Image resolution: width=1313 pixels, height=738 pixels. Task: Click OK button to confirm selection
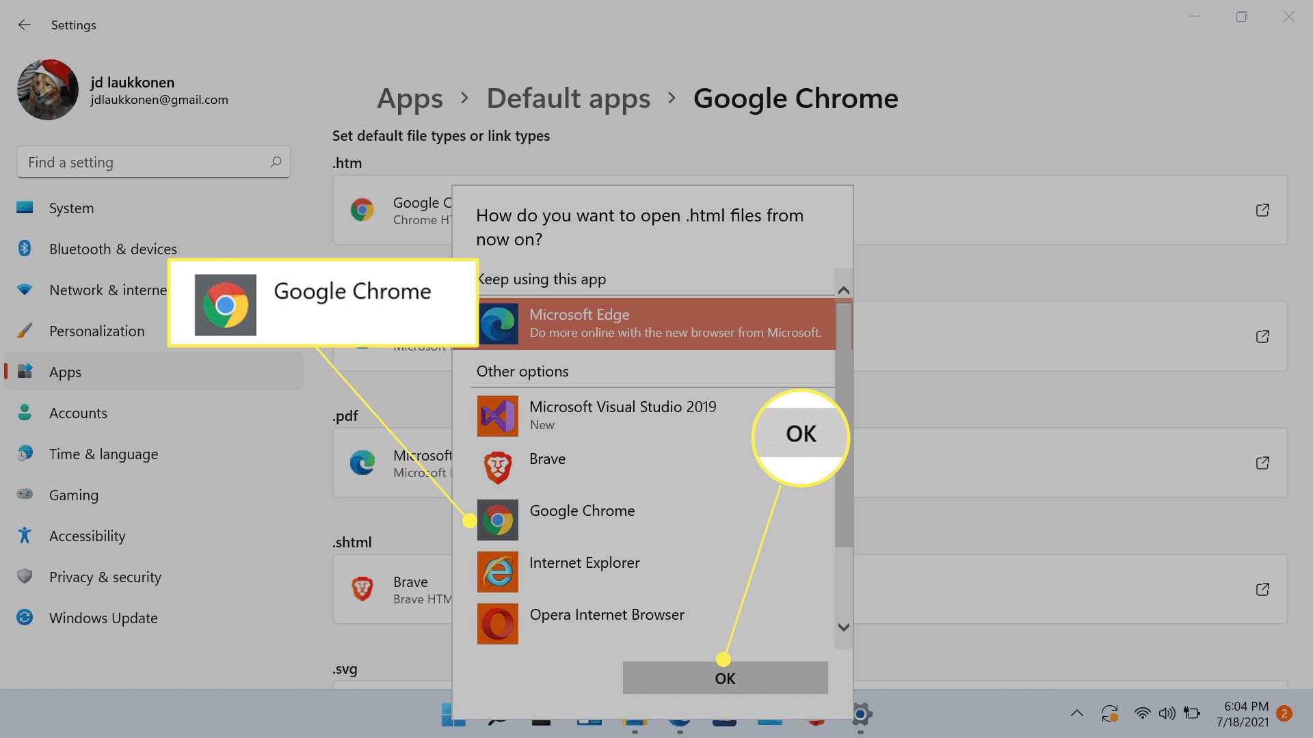(x=725, y=678)
